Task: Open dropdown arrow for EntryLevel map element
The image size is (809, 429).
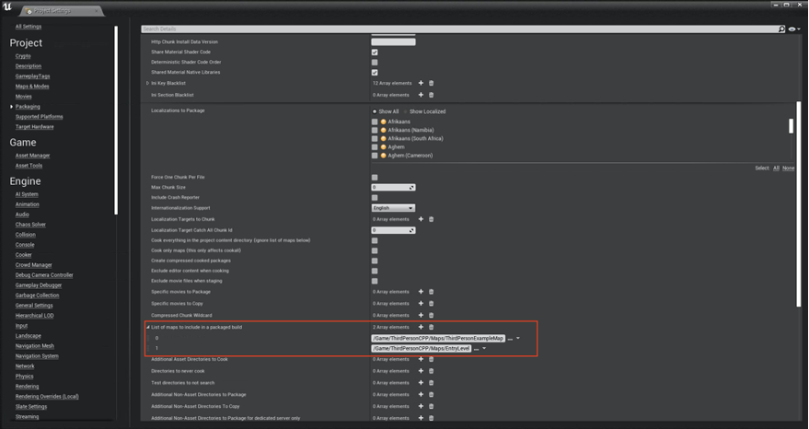Action: (484, 349)
